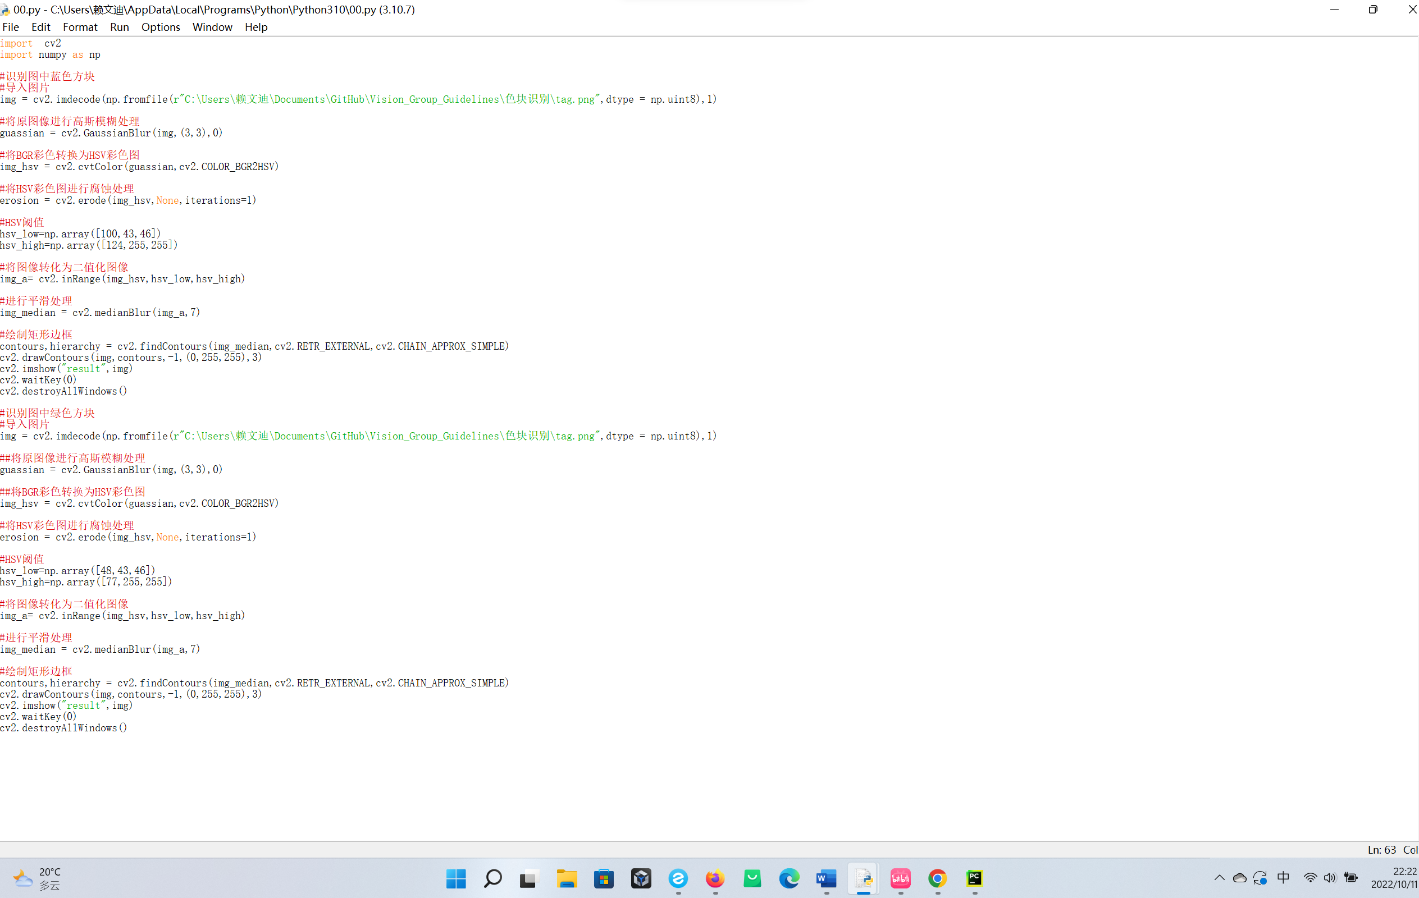Open taskbar Search magnifier icon
Viewport: 1419px width, 898px height.
point(492,878)
